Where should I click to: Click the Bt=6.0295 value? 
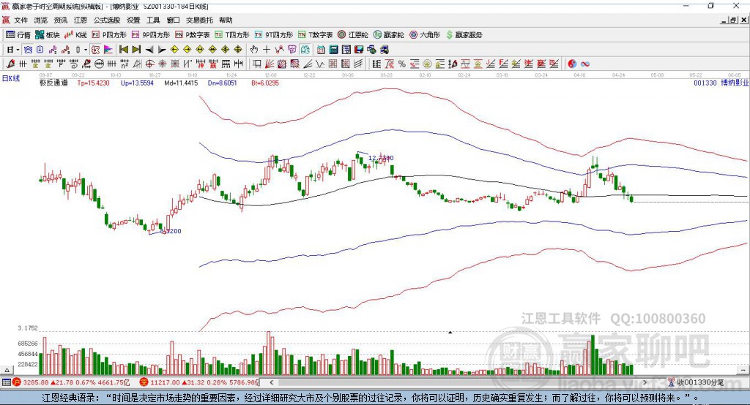click(x=265, y=83)
